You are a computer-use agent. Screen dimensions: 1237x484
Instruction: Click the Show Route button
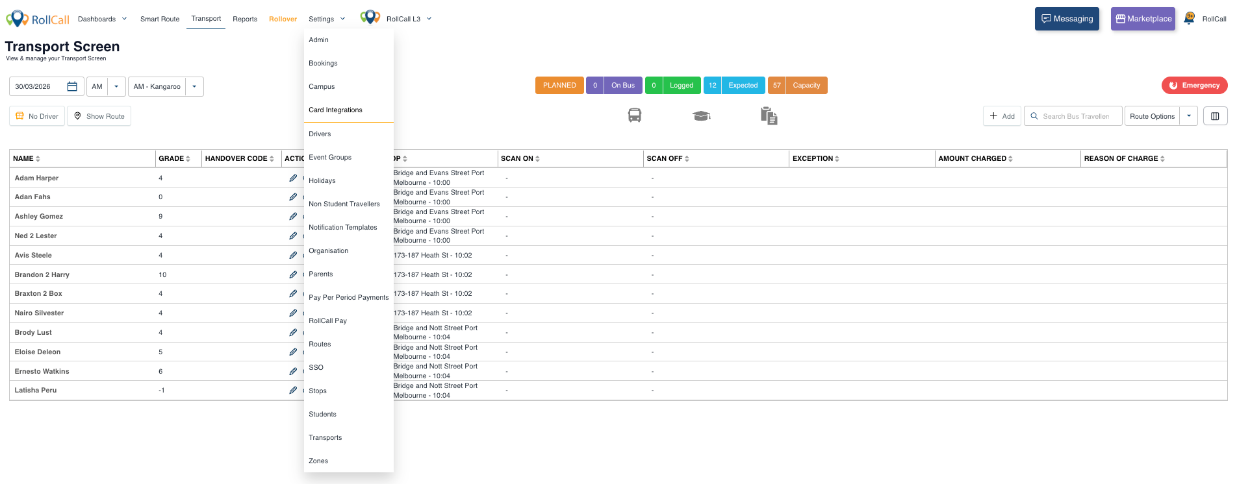99,116
